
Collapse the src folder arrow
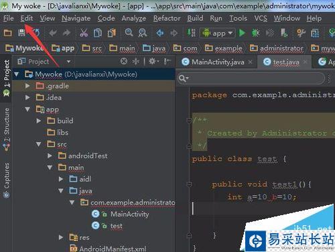[x=39, y=144]
